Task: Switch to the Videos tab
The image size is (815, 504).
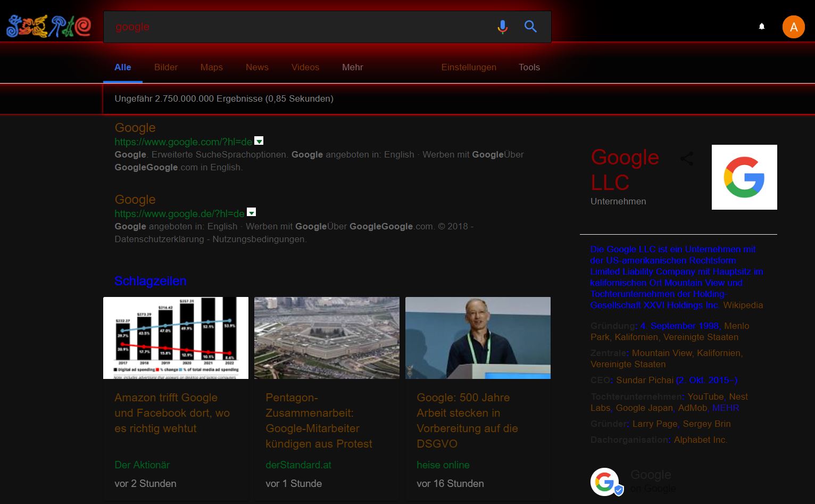Action: tap(305, 67)
